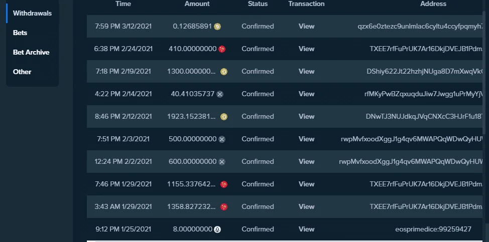View transaction for 2/12/2021 withdrawal
The width and height of the screenshot is (489, 242).
[x=306, y=116]
